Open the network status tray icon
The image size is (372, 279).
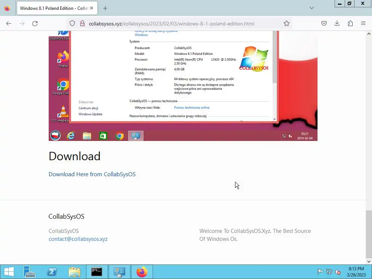329,272
